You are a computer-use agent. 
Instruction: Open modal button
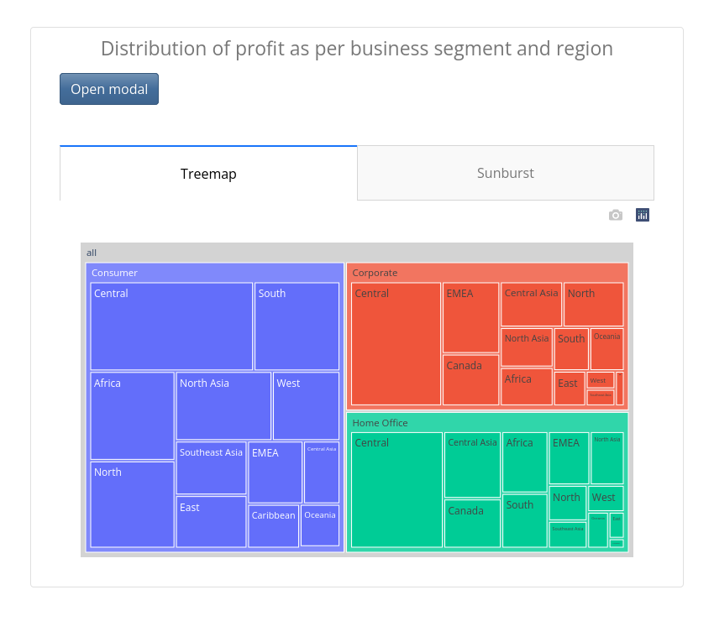point(109,89)
